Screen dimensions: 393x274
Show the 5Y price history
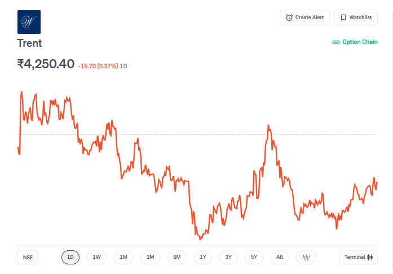254,257
